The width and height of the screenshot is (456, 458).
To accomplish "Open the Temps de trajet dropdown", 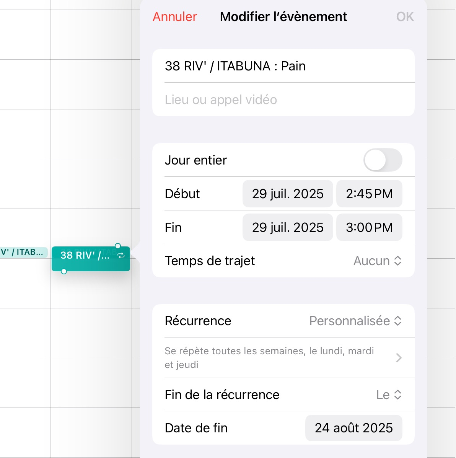I will [377, 261].
